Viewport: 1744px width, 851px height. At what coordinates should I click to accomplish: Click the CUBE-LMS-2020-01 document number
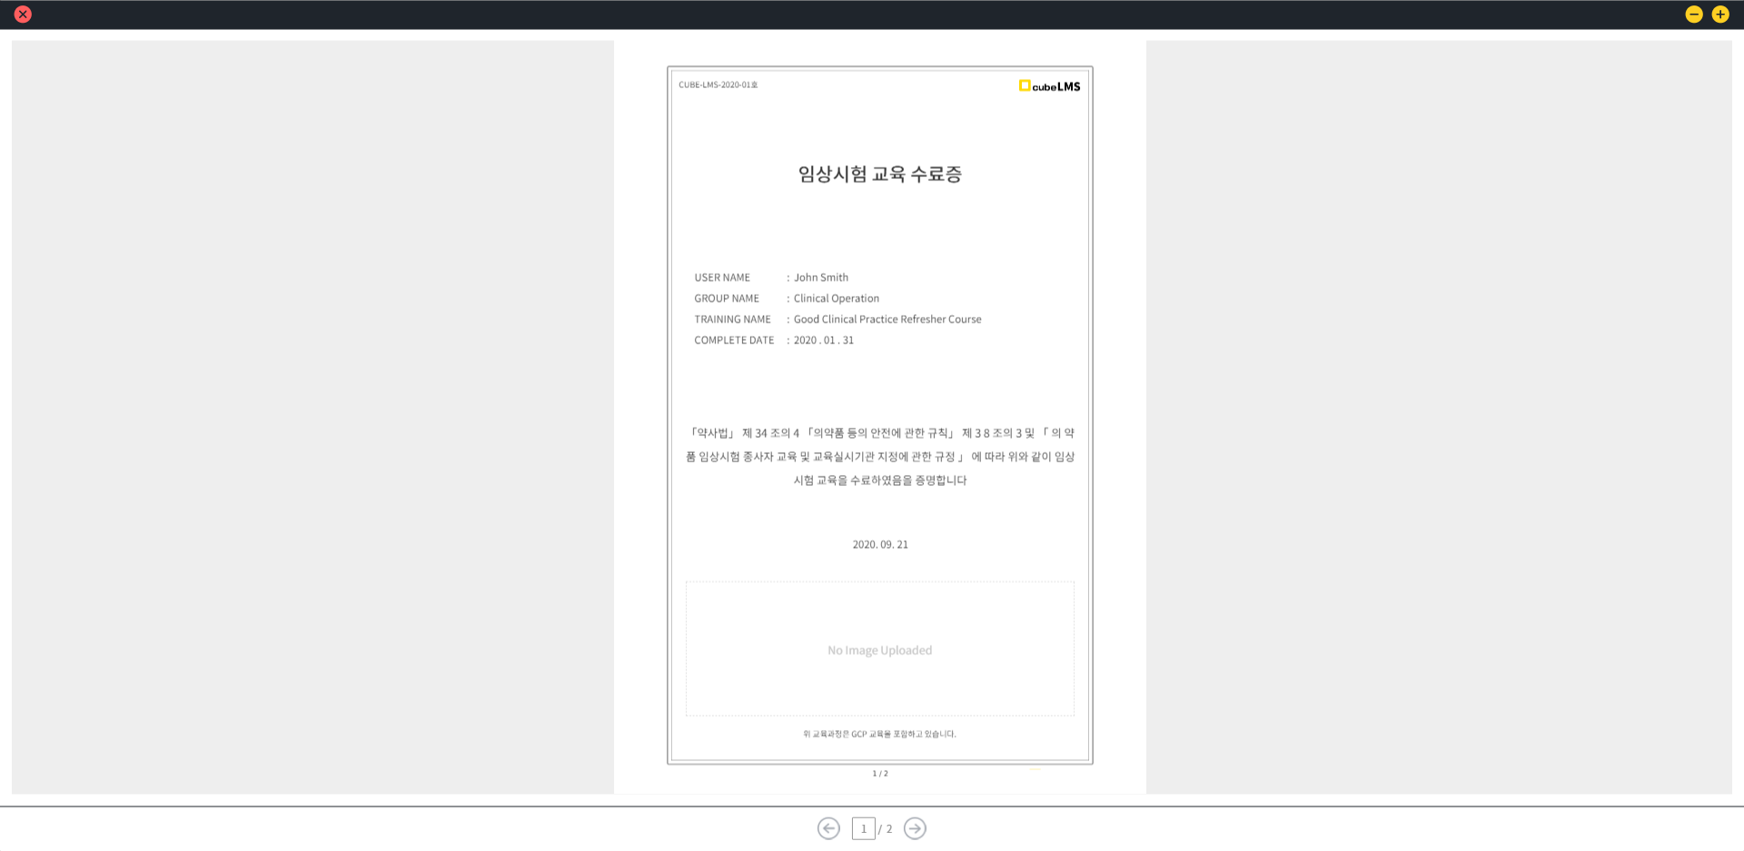tap(718, 85)
